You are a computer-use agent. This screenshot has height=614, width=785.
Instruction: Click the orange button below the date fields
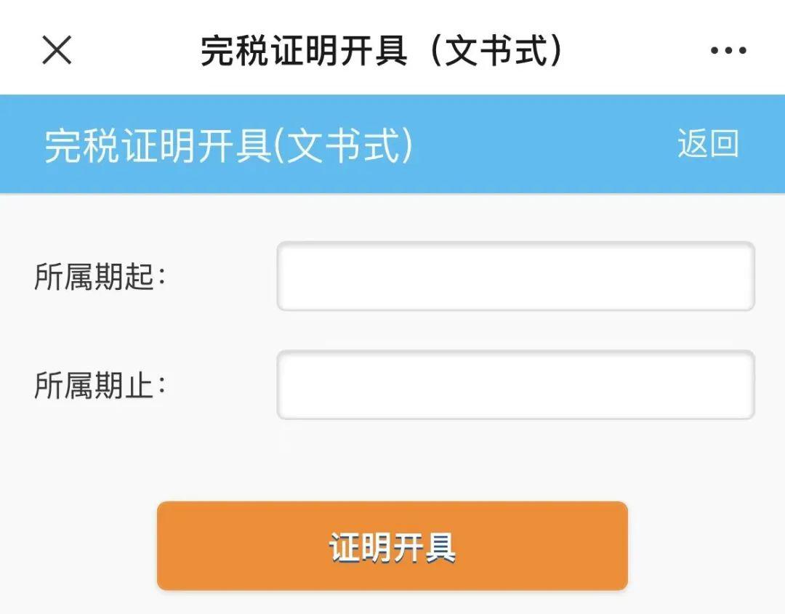coord(392,546)
